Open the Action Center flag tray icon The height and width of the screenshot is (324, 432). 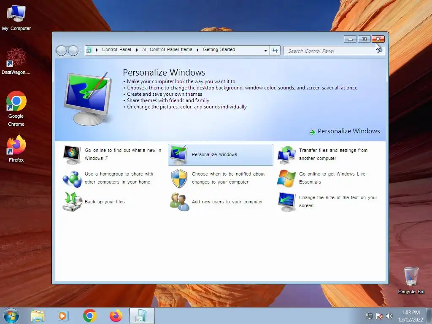(x=379, y=316)
